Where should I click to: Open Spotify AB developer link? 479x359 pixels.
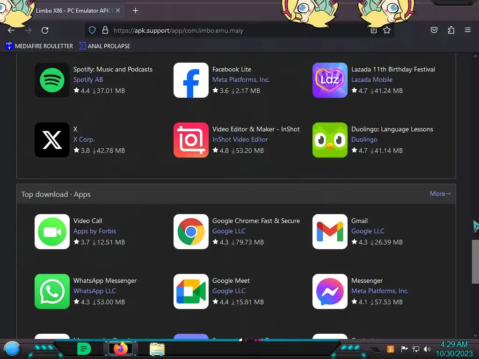tap(88, 79)
